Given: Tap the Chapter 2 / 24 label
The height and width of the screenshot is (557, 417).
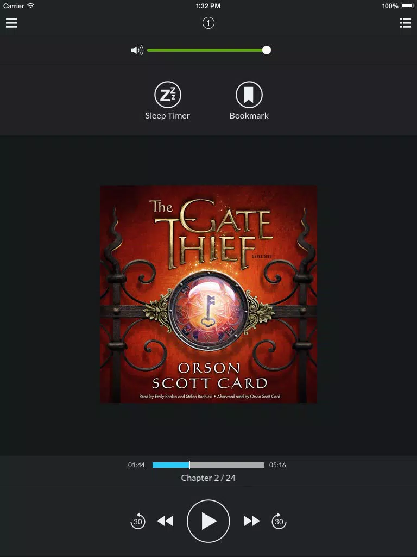Looking at the screenshot, I should [208, 478].
